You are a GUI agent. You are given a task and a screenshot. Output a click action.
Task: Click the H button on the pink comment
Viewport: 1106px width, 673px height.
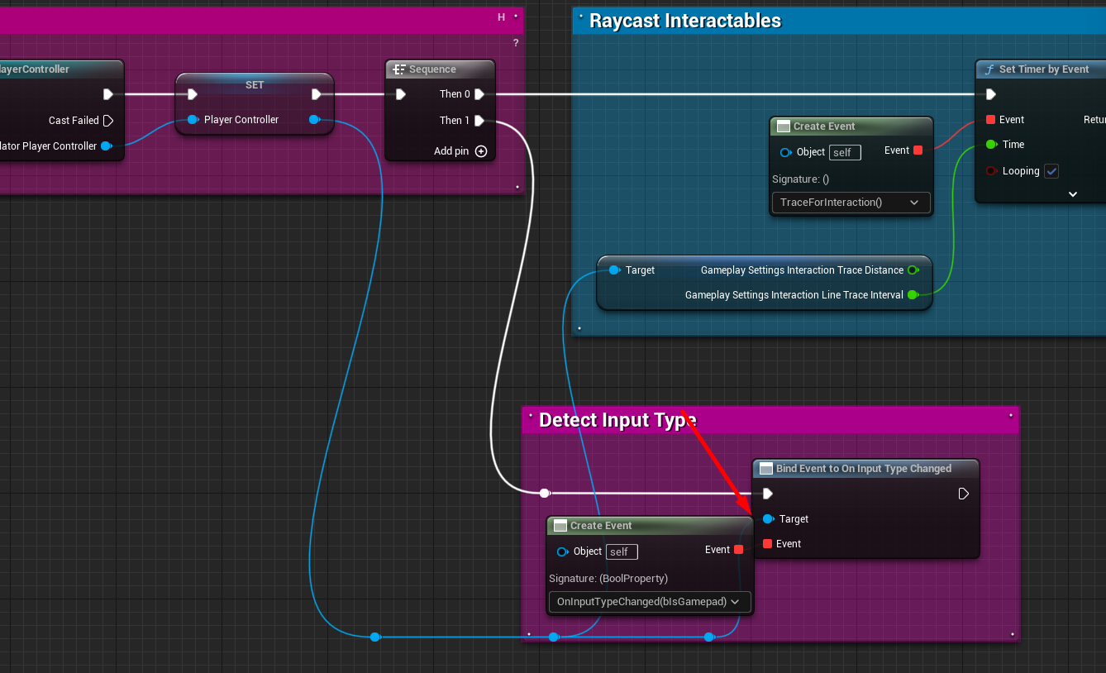coord(500,17)
